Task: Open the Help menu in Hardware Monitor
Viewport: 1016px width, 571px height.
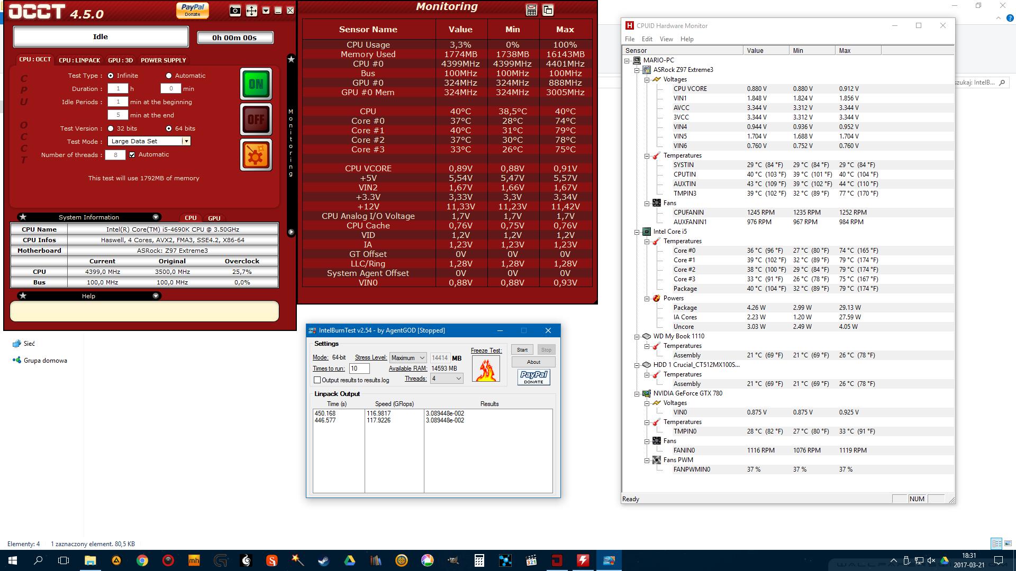Action: click(687, 39)
